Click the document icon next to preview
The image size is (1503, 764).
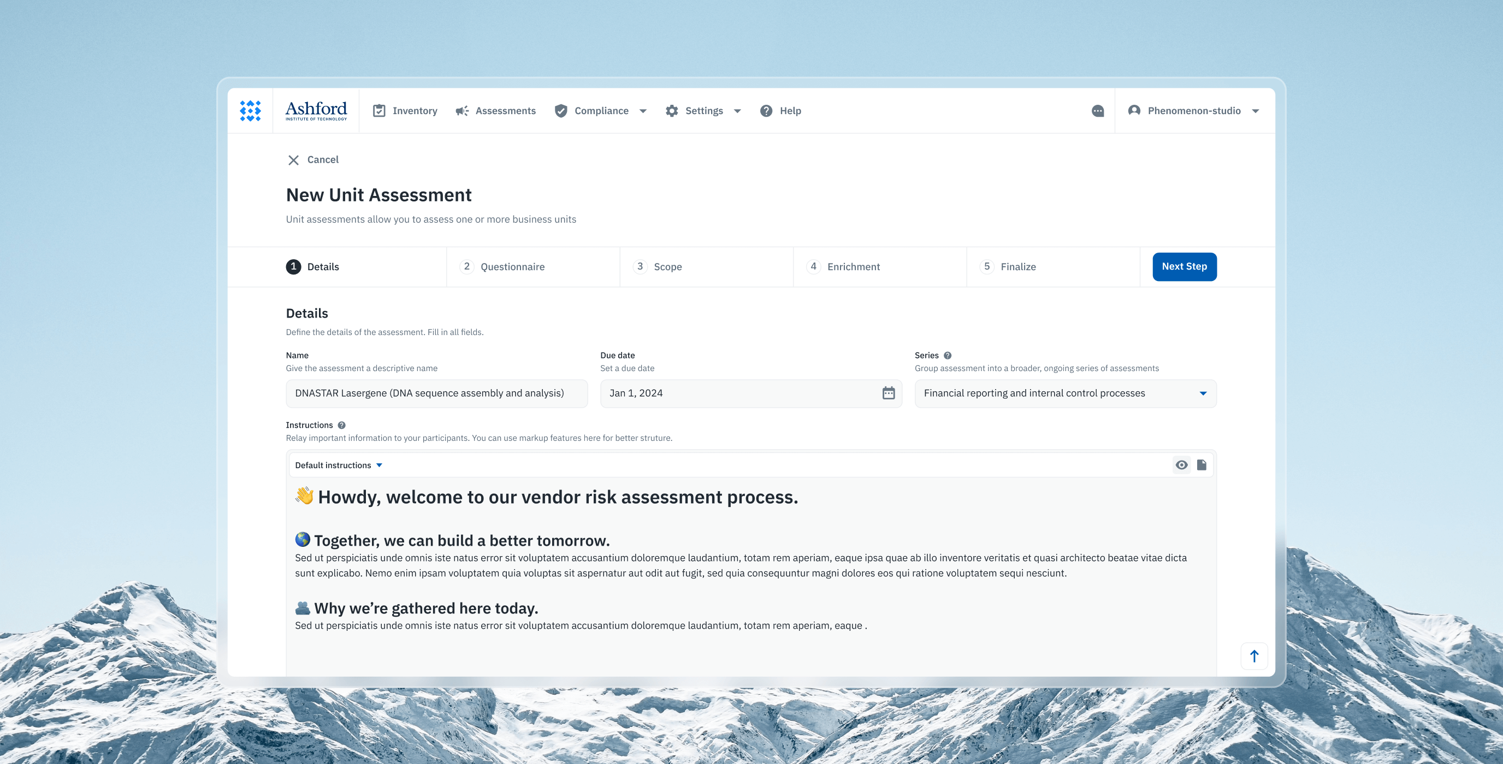pyautogui.click(x=1201, y=465)
